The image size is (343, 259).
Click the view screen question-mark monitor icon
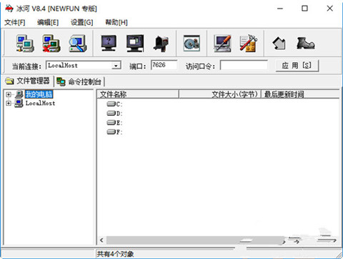click(109, 44)
